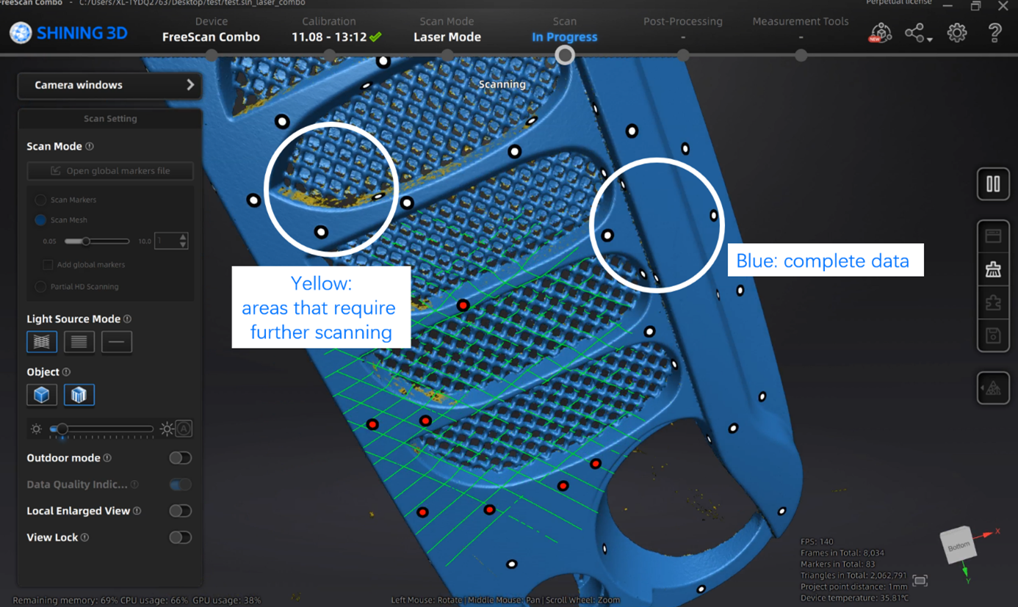Choose the solid cube object type
Viewport: 1018px width, 607px height.
pos(42,395)
